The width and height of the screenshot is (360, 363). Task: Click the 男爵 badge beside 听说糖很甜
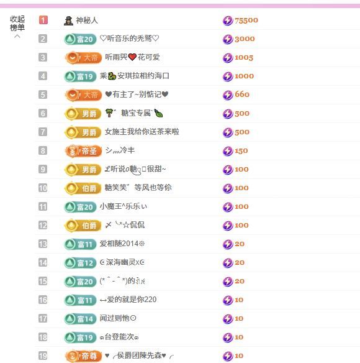point(83,170)
